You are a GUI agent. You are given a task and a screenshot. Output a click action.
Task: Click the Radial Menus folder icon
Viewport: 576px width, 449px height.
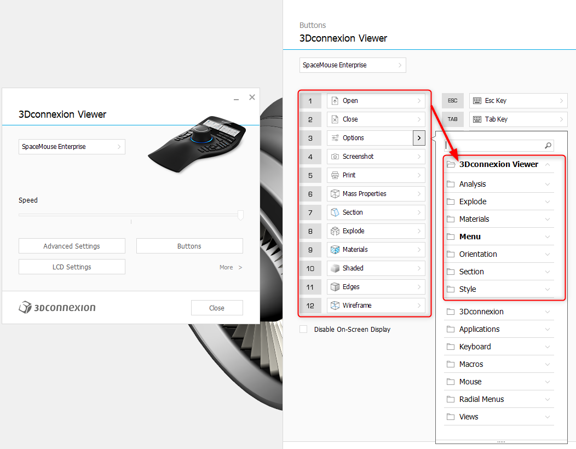click(451, 399)
